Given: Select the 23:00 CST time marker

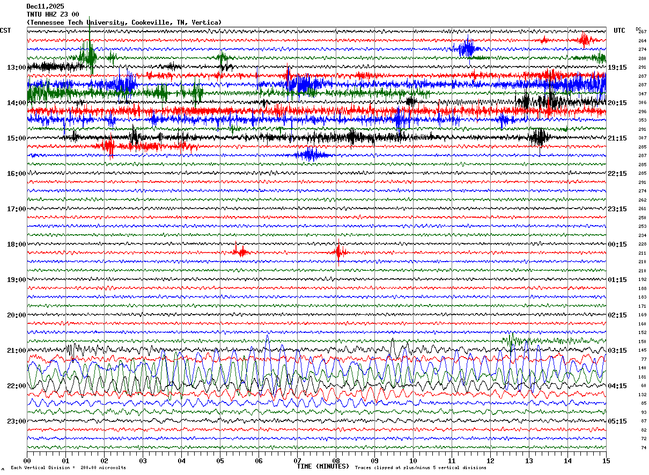Looking at the screenshot, I should point(16,421).
